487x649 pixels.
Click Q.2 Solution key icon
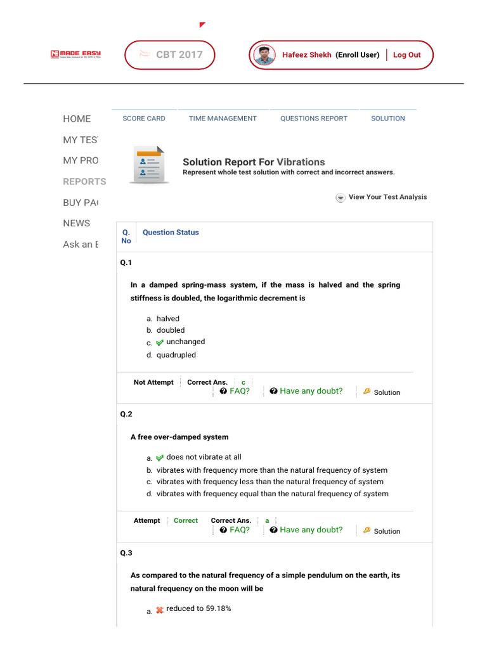(x=367, y=530)
